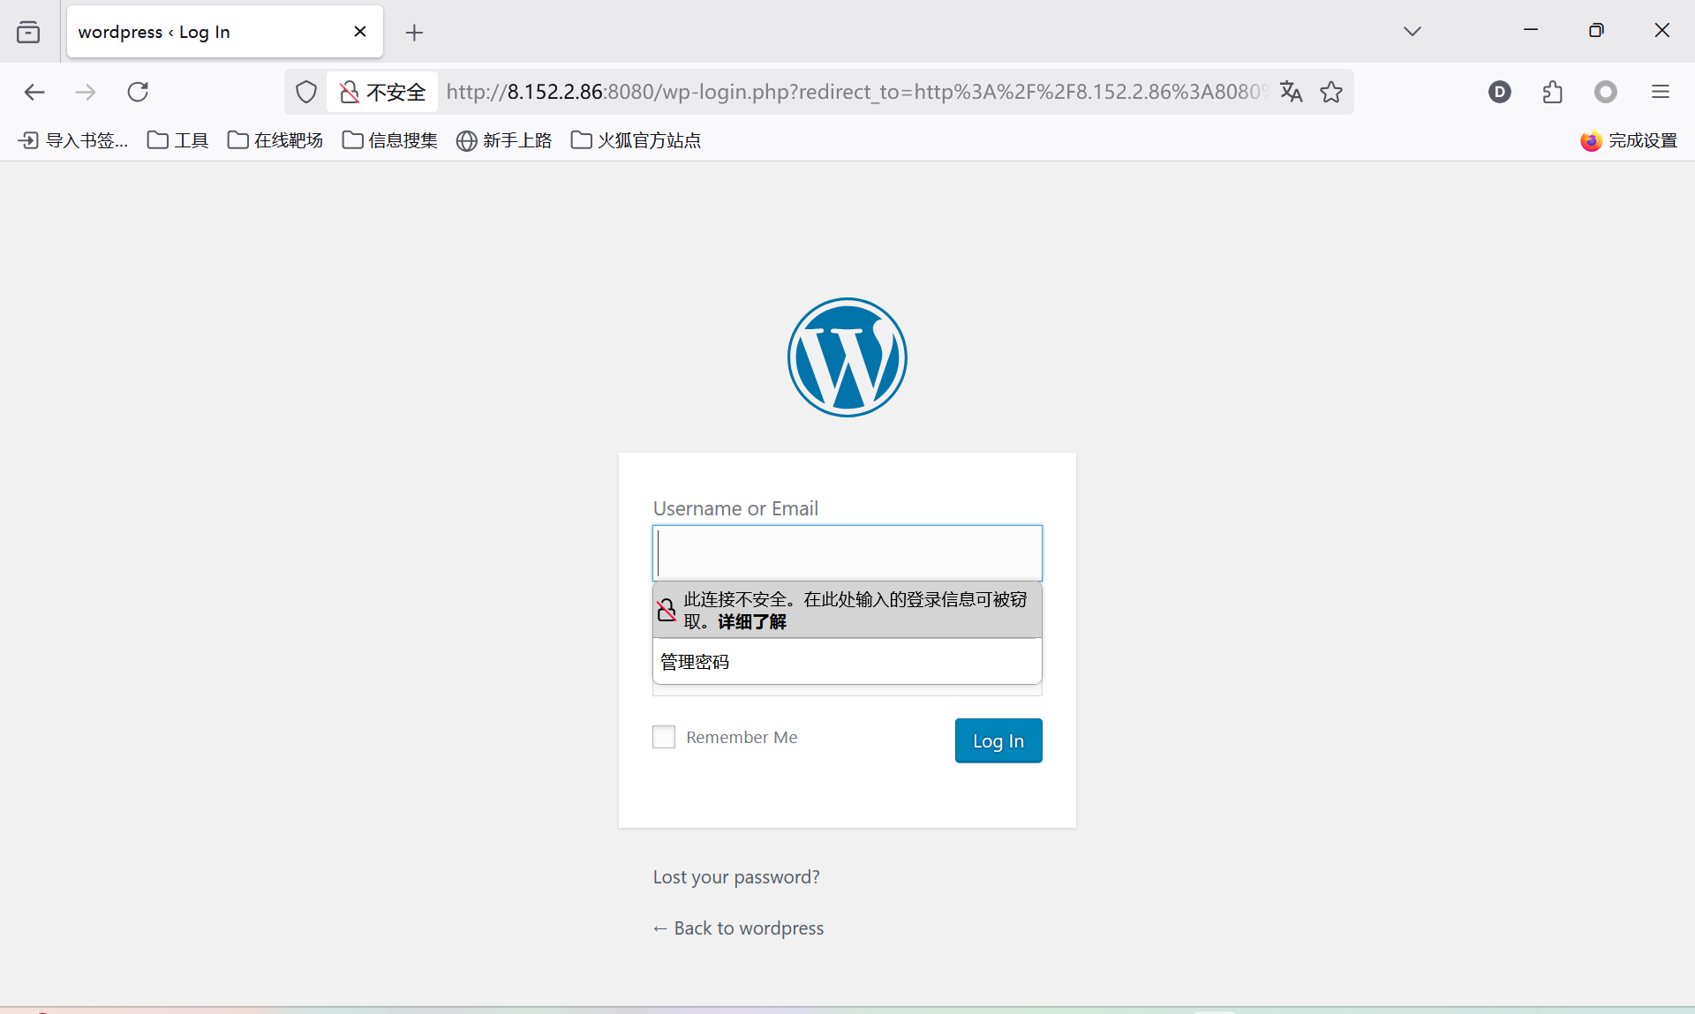Click the round gray toolbar extension icon
The image size is (1695, 1014).
pyautogui.click(x=1606, y=92)
